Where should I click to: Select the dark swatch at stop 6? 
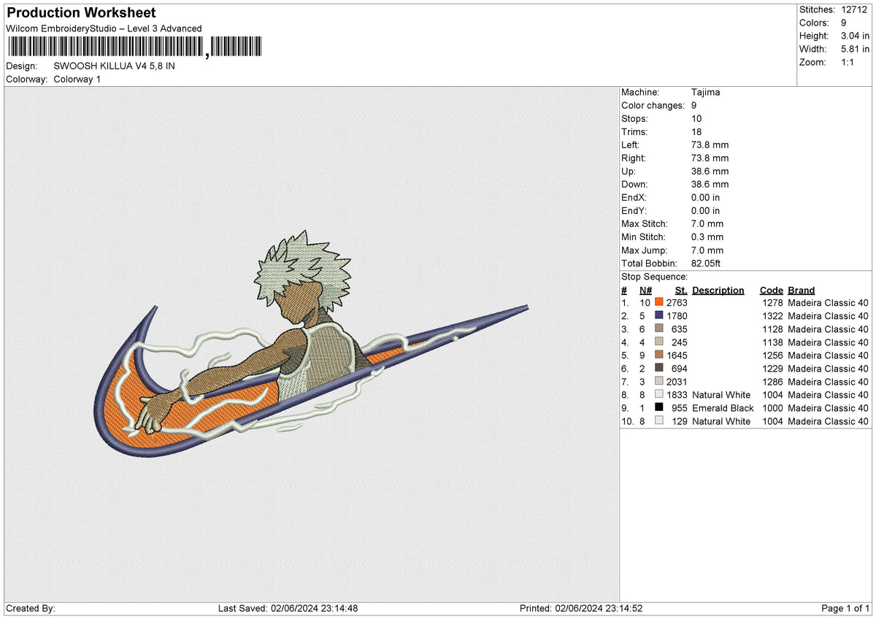(659, 369)
